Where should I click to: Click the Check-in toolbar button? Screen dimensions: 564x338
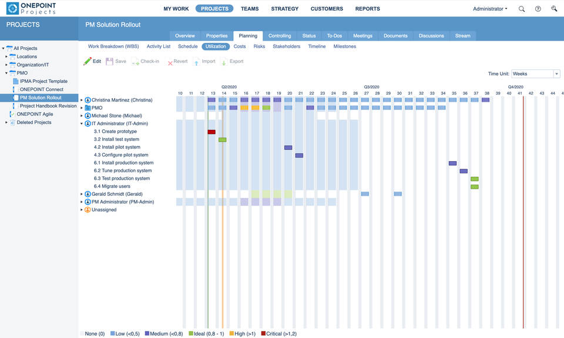[x=145, y=61]
